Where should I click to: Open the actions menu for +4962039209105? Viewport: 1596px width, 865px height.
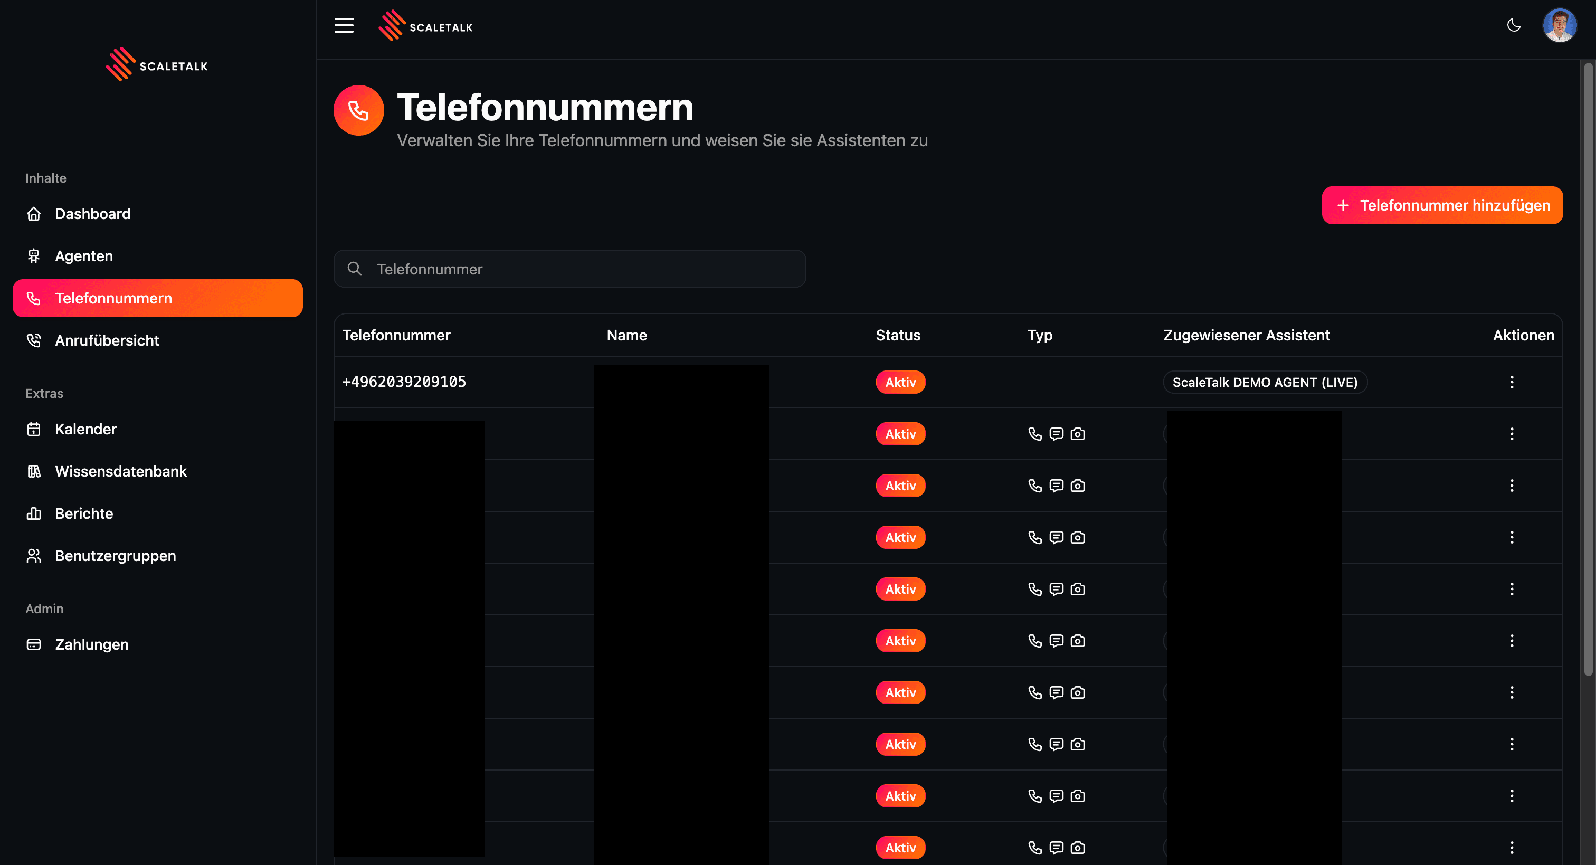[x=1512, y=382]
